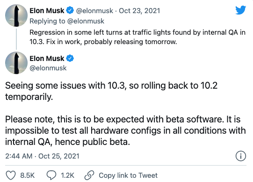Image resolution: width=253 pixels, height=182 pixels.
Task: Open replies via speech bubble icon
Action: coord(51,175)
